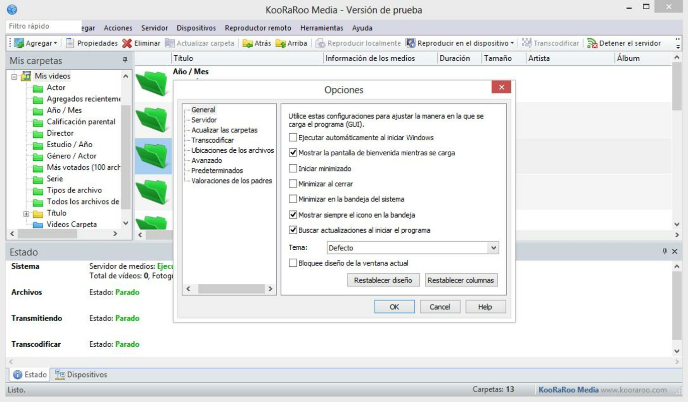
Task: Pin the Estado panel
Action: click(665, 251)
